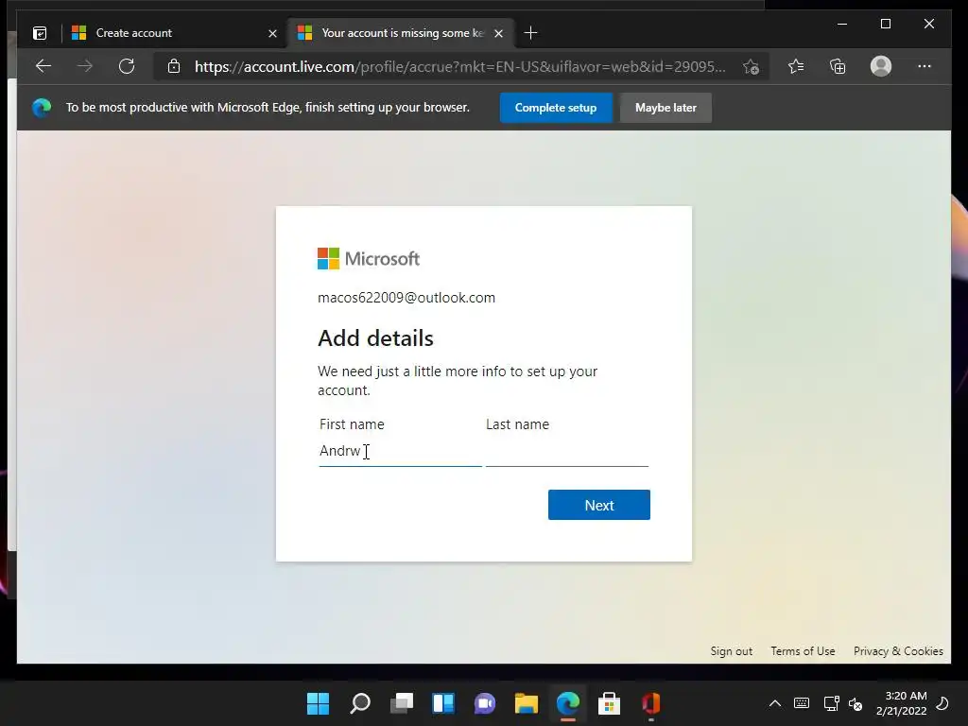Viewport: 968px width, 726px height.
Task: Open Collections in Edge
Action: pyautogui.click(x=838, y=66)
